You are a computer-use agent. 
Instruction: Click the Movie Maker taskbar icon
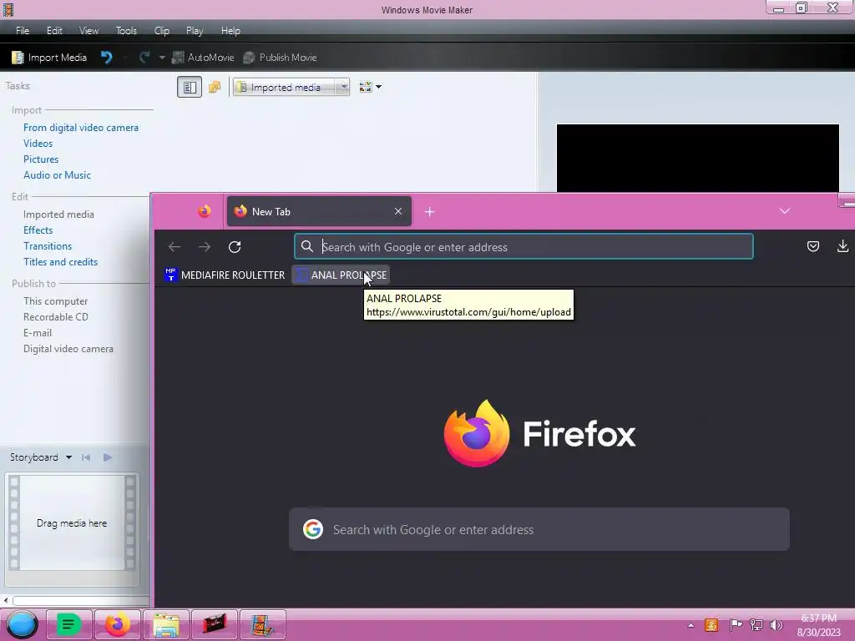[263, 624]
